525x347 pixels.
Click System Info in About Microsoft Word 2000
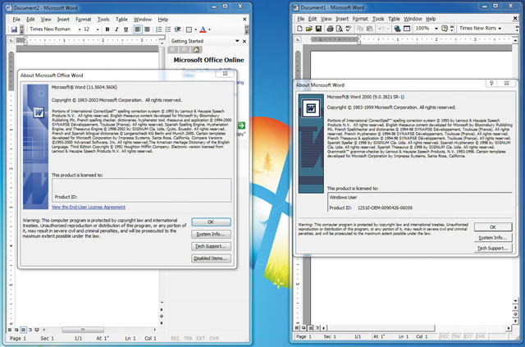(x=493, y=237)
